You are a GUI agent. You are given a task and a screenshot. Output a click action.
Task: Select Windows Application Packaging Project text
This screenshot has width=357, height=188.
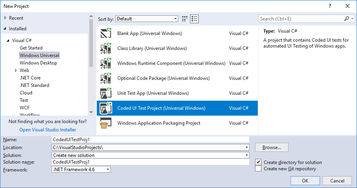point(159,123)
